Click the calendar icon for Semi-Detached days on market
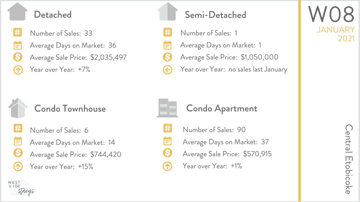Viewport: 360px width, 202px height. 167,45
